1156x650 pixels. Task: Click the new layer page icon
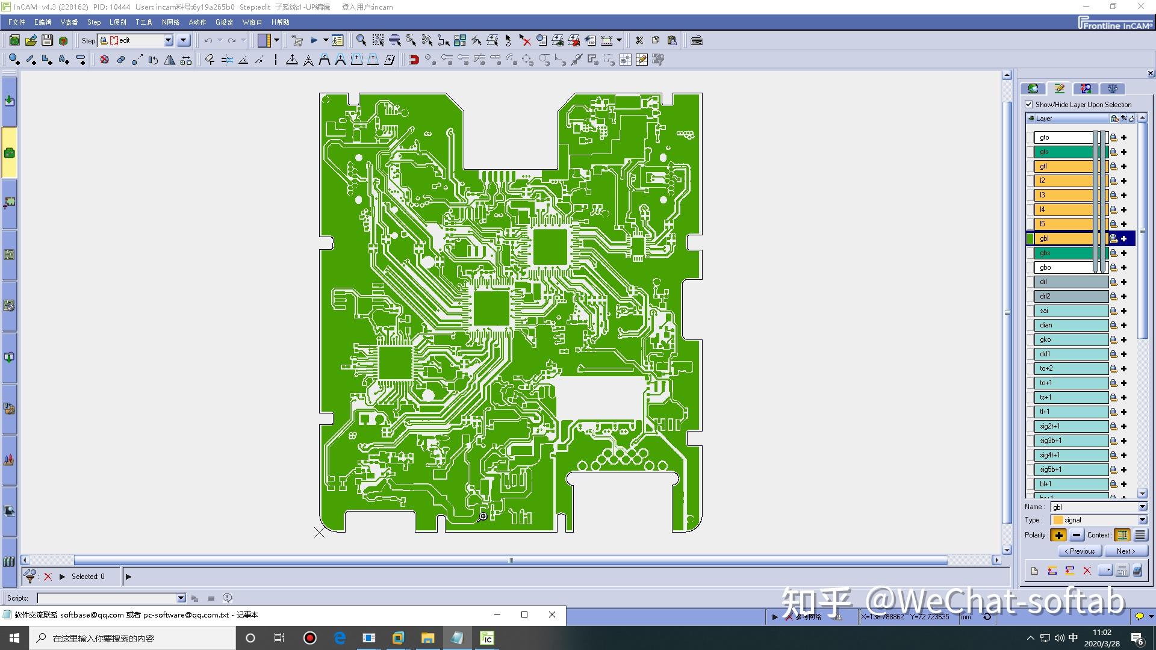[1034, 571]
